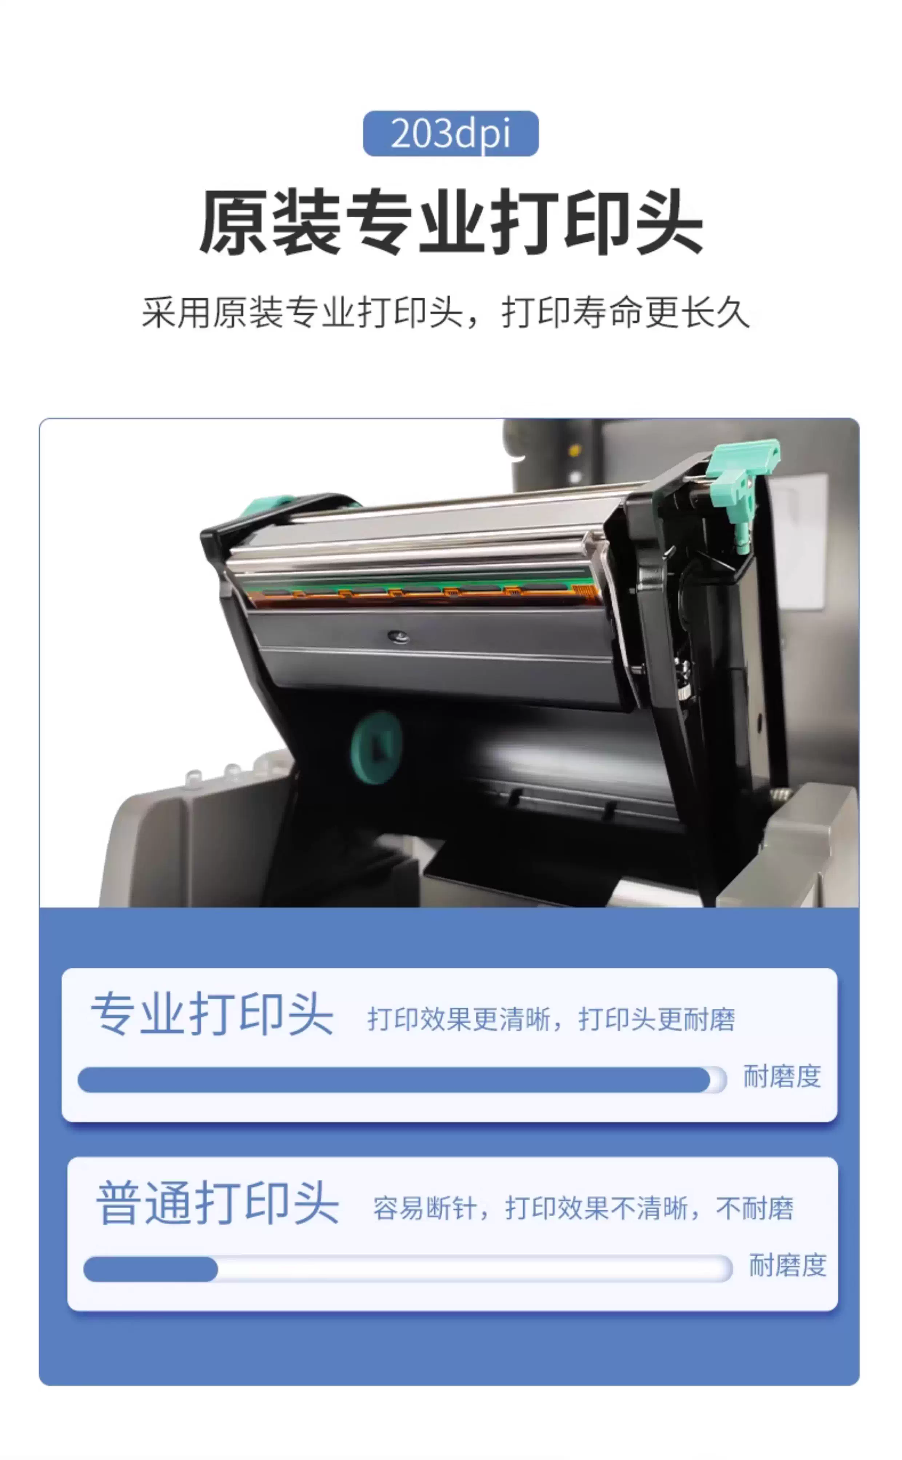This screenshot has height=1460, width=902.
Task: Click the 容易断针，打印效果不清晰，不耐磨 text
Action: tap(583, 1208)
